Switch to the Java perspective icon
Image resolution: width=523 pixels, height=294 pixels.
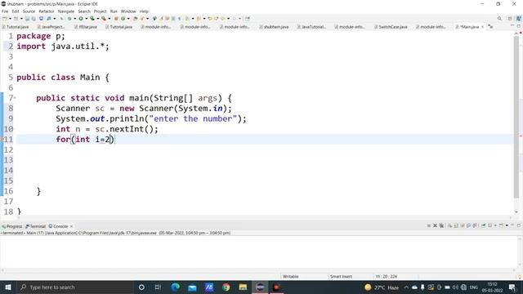[x=519, y=19]
